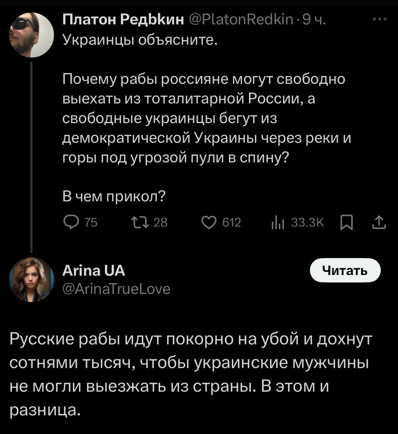Viewport: 398px width, 434px height.
Task: Open Arina UA's profile picture
Action: pyautogui.click(x=31, y=279)
